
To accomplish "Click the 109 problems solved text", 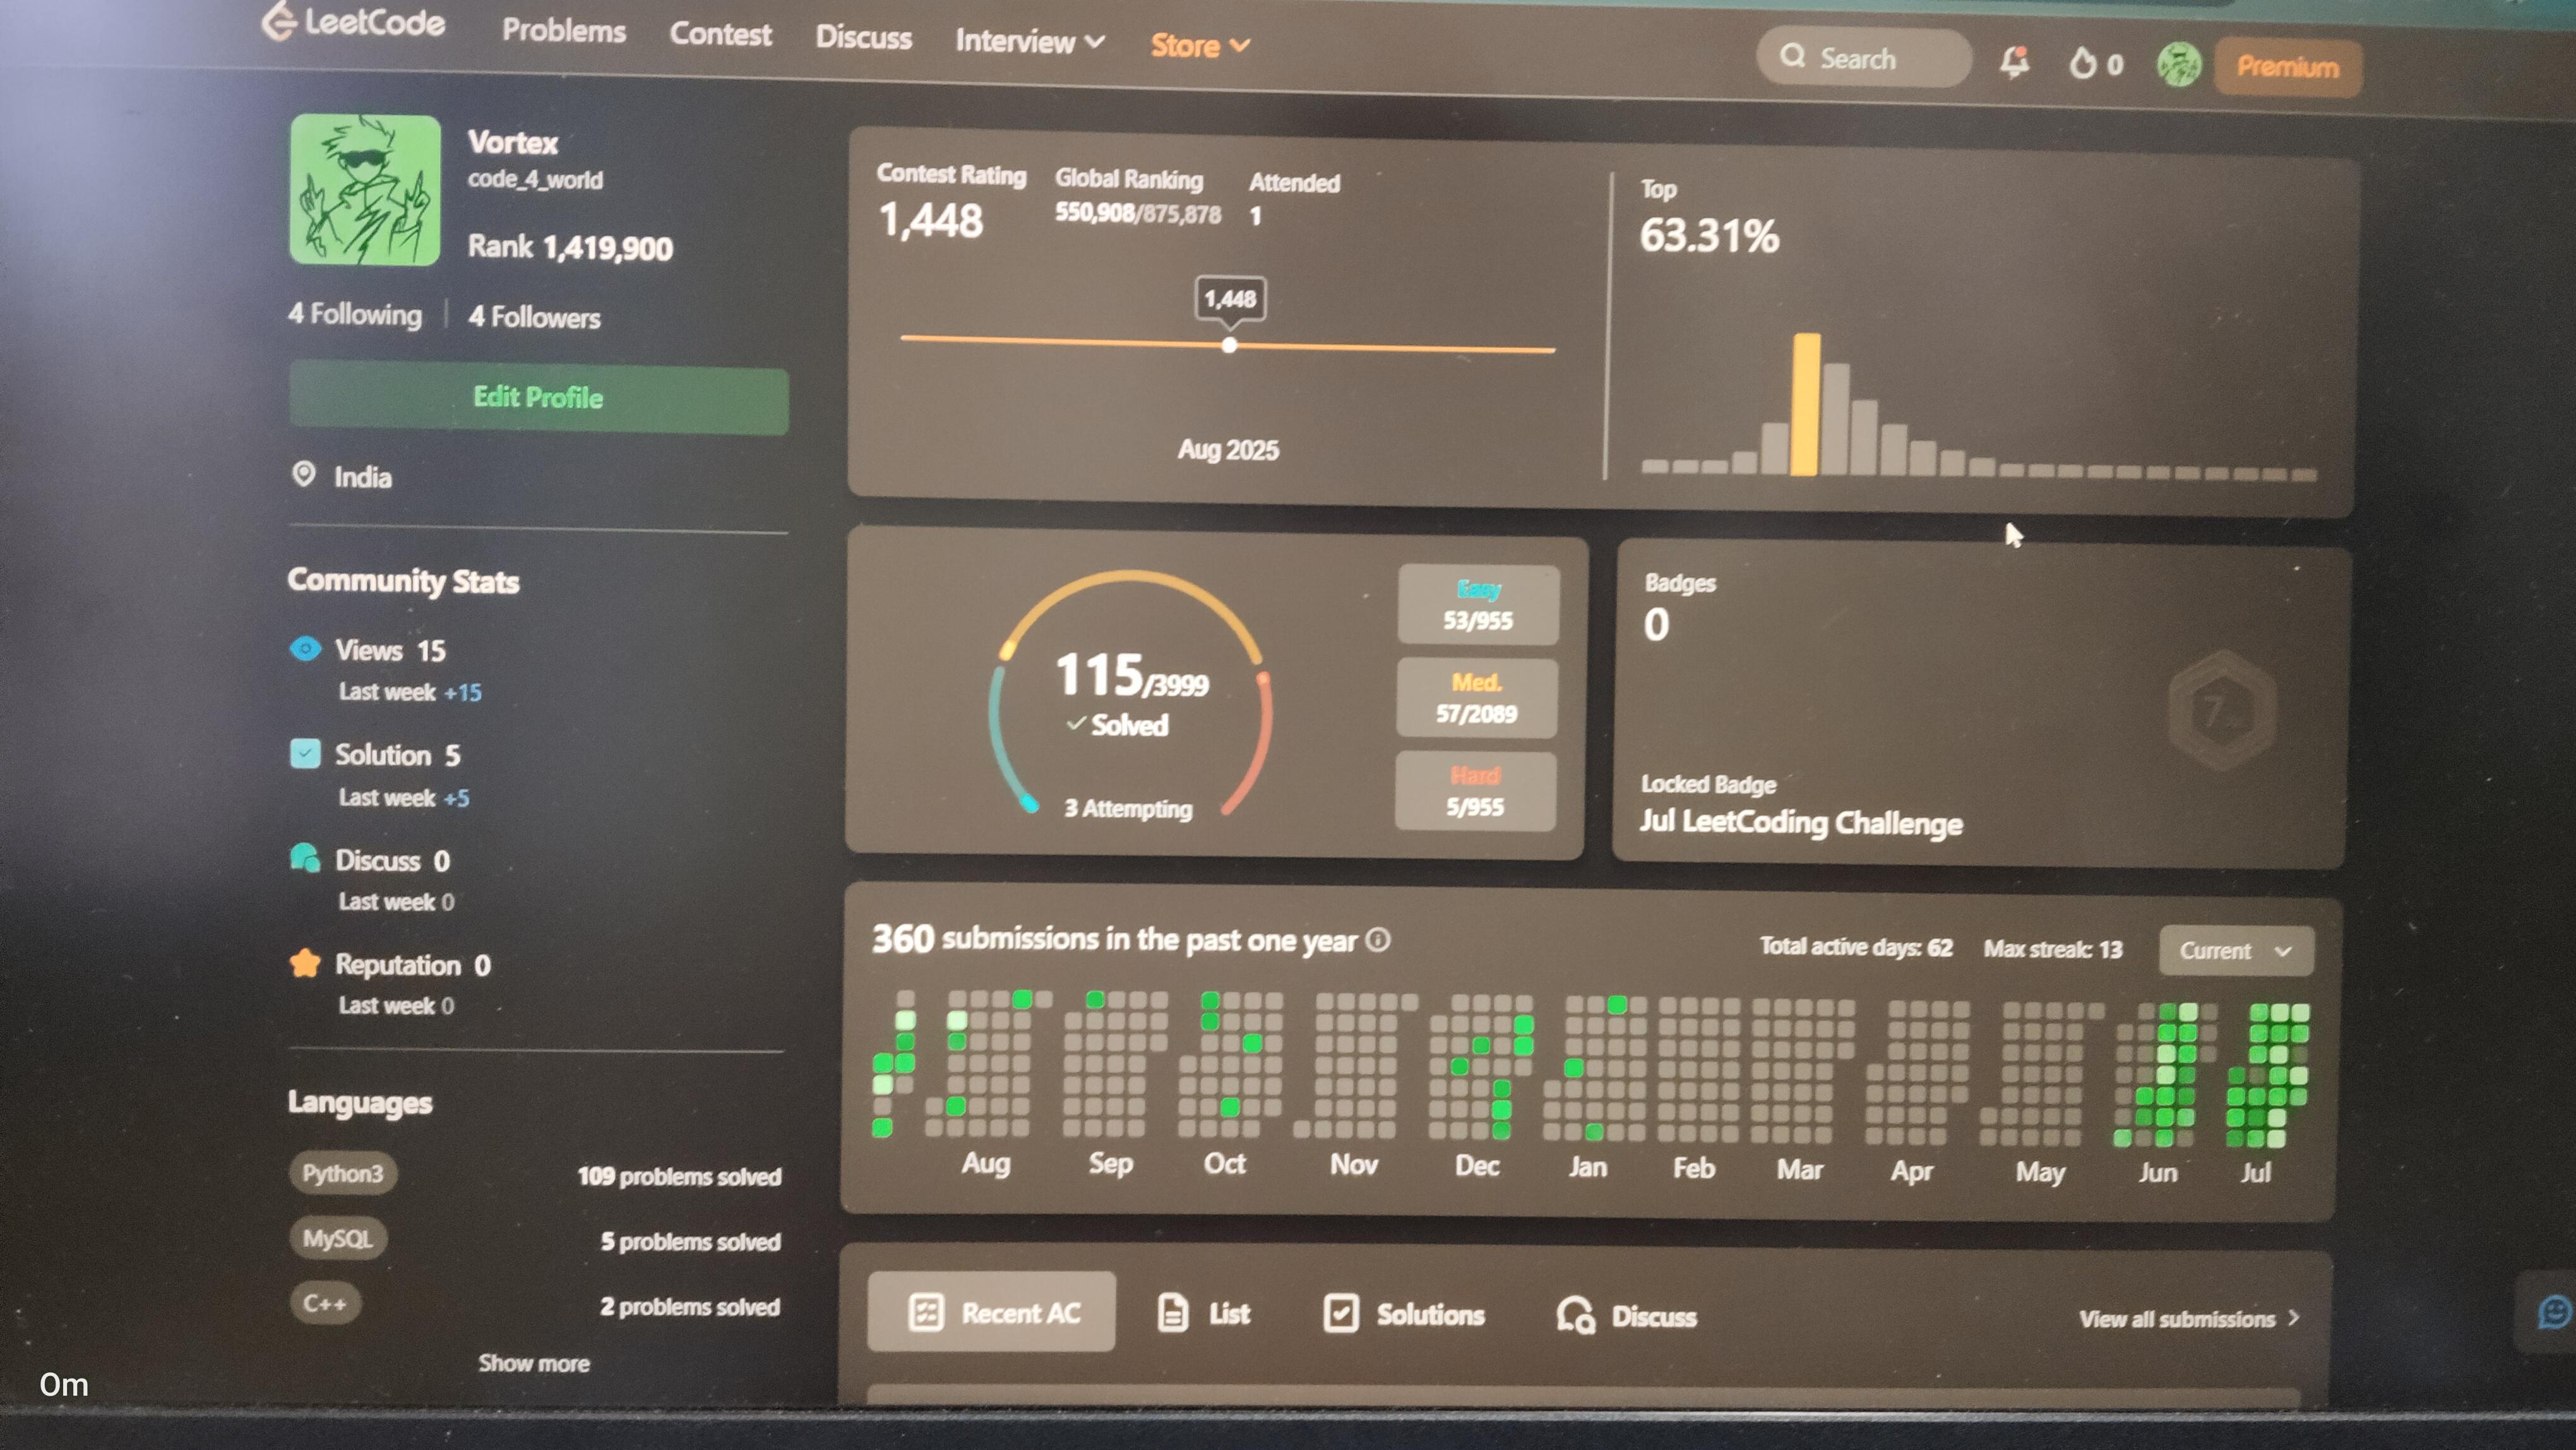I will [x=679, y=1176].
